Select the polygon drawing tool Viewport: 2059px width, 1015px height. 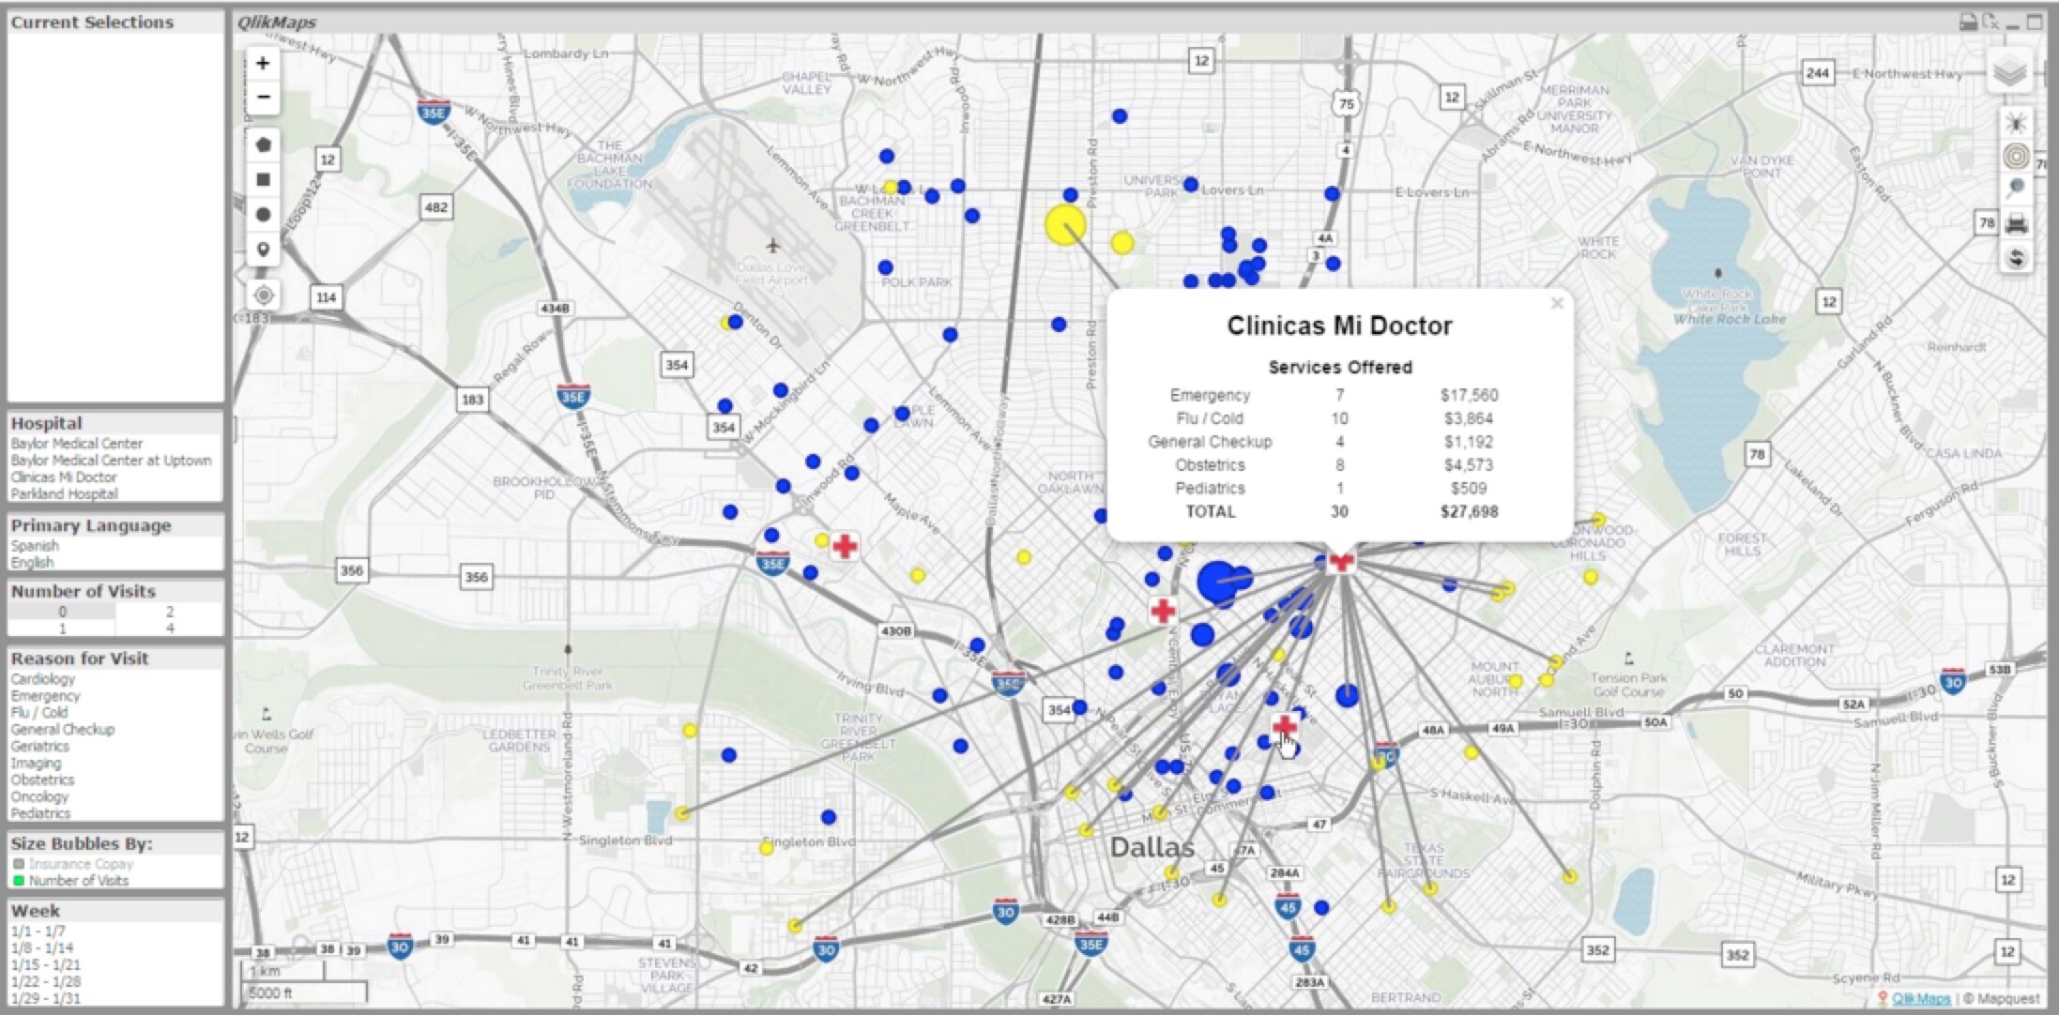pos(264,144)
